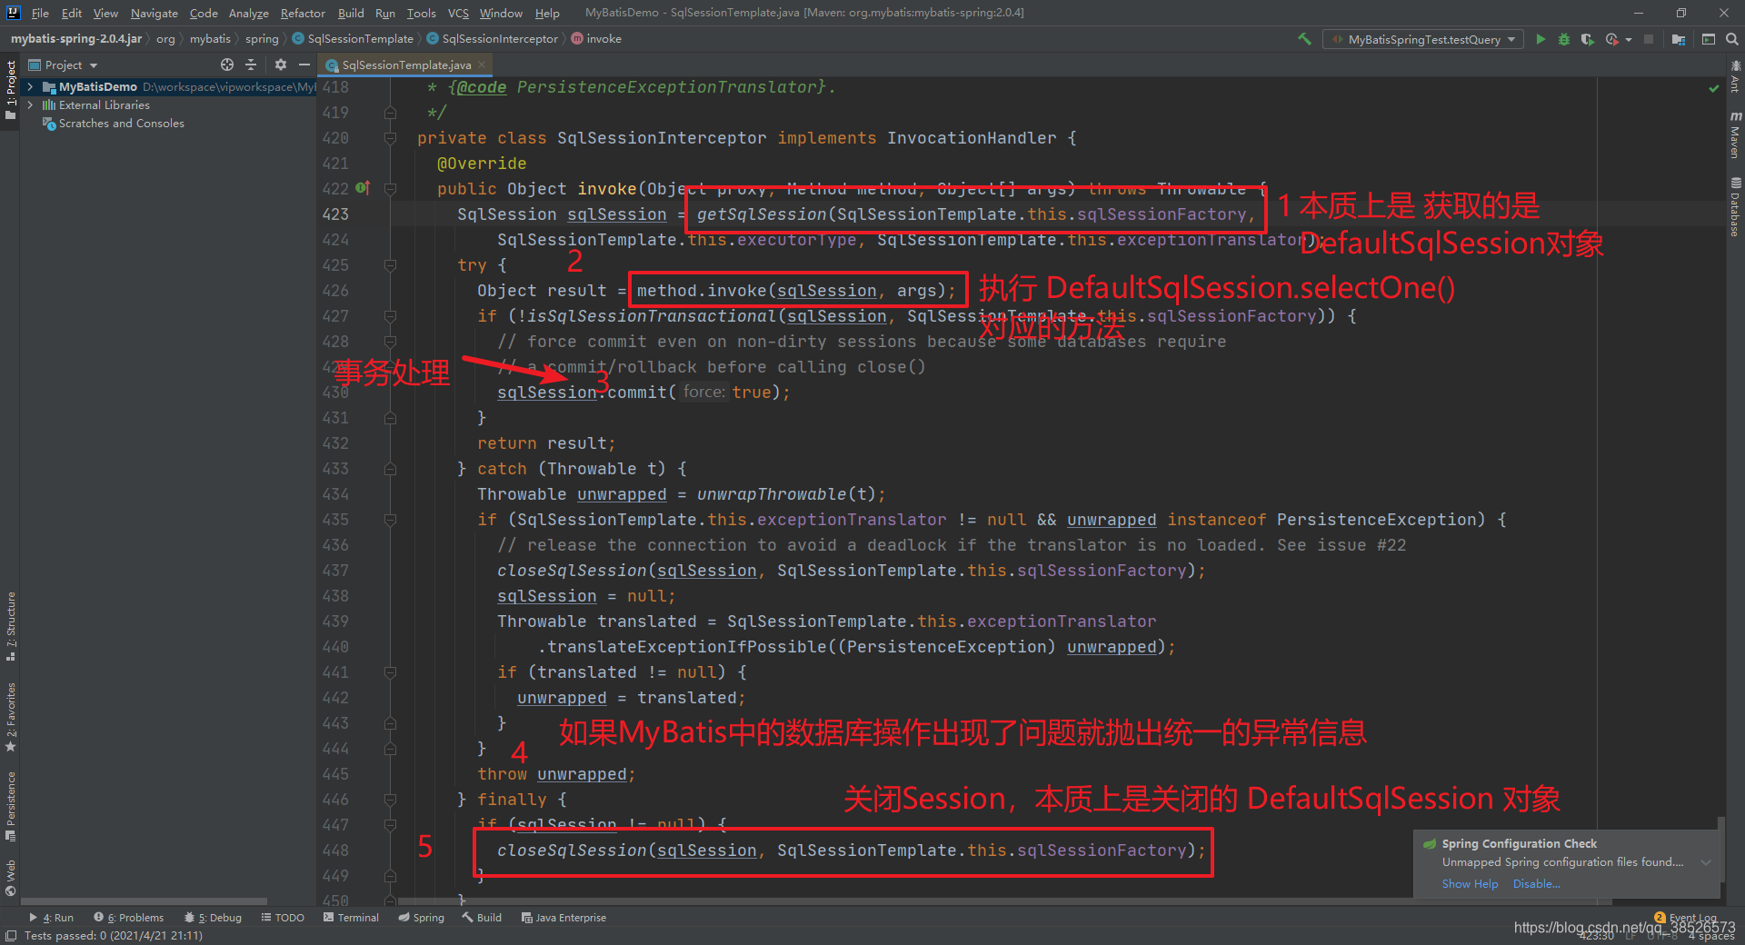Screen dimensions: 1745x945
Task: Open the Navigate menu
Action: click(154, 13)
